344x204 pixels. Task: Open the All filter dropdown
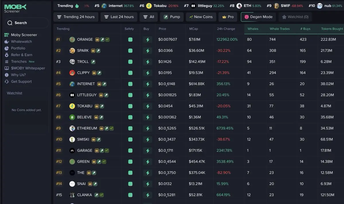coord(149,17)
